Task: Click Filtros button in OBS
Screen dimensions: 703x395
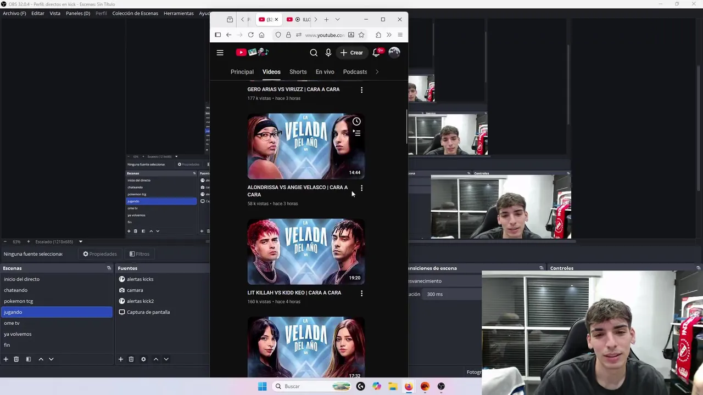Action: tap(140, 254)
